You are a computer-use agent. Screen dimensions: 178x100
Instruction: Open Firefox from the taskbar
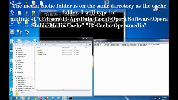point(47,98)
